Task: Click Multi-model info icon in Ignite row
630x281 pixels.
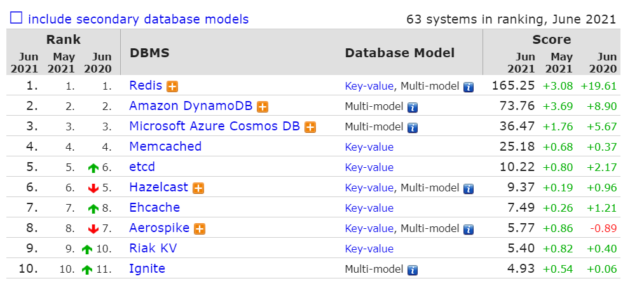Action: (x=412, y=270)
